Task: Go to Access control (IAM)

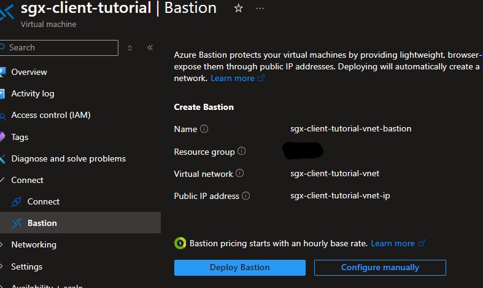Action: pos(50,115)
